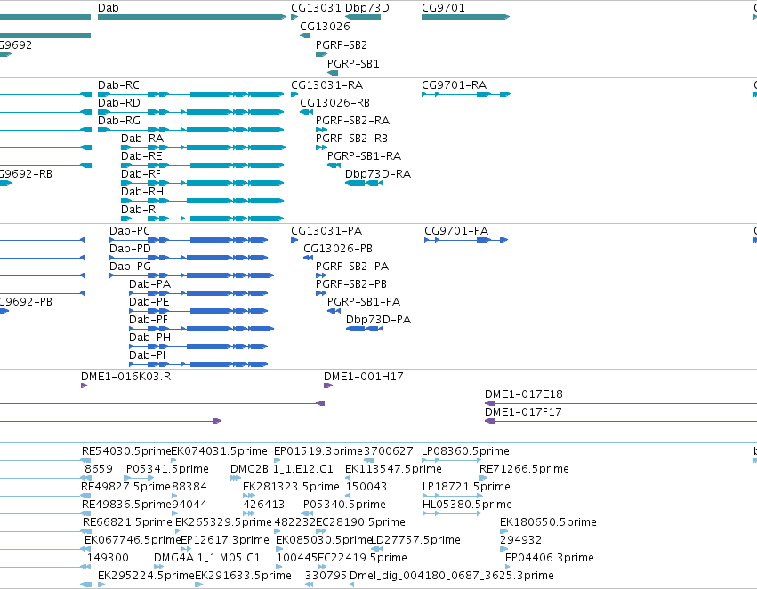The width and height of the screenshot is (757, 589).
Task: Select transcript CG9701-RA
Action: click(x=466, y=94)
